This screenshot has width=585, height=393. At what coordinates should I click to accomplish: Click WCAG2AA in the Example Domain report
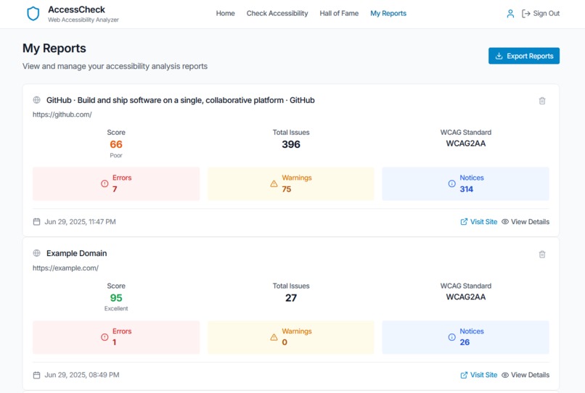tap(466, 297)
